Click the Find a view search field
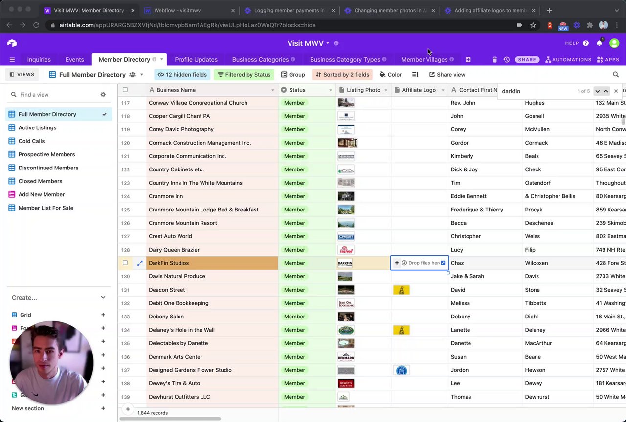626x422 pixels. click(x=55, y=95)
